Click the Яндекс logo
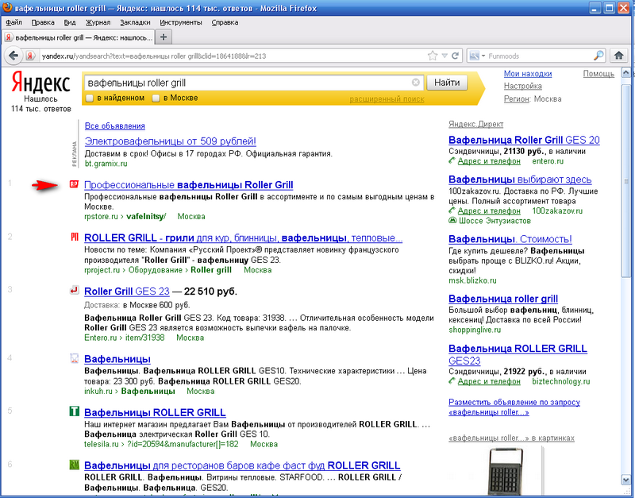Image resolution: width=635 pixels, height=498 pixels. (x=40, y=83)
